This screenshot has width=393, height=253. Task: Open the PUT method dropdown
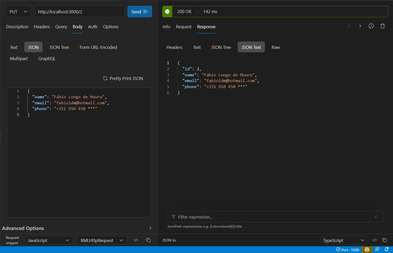pos(18,11)
